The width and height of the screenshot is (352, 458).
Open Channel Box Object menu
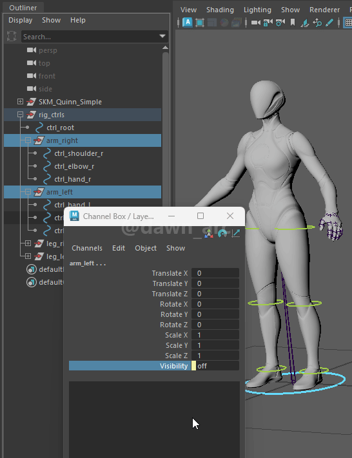146,248
